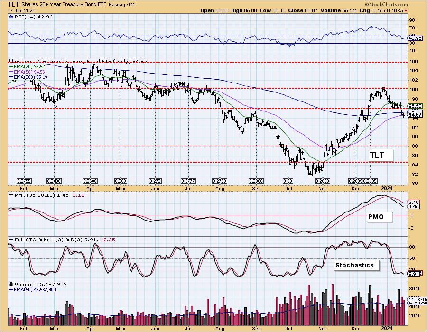The image size is (427, 332).
Task: Click the 0.2498 cycle label near Mar
Action: (54, 181)
